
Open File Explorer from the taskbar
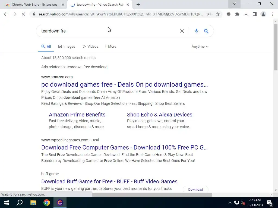click(33, 203)
